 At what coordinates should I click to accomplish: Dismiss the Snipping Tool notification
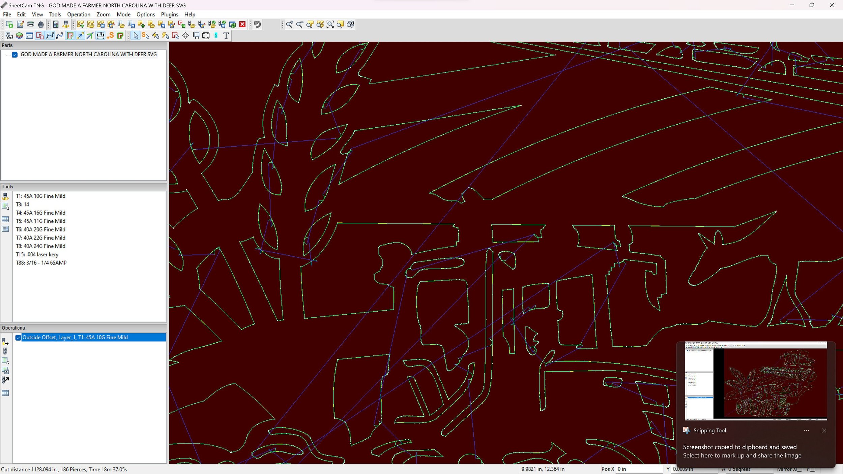point(824,431)
